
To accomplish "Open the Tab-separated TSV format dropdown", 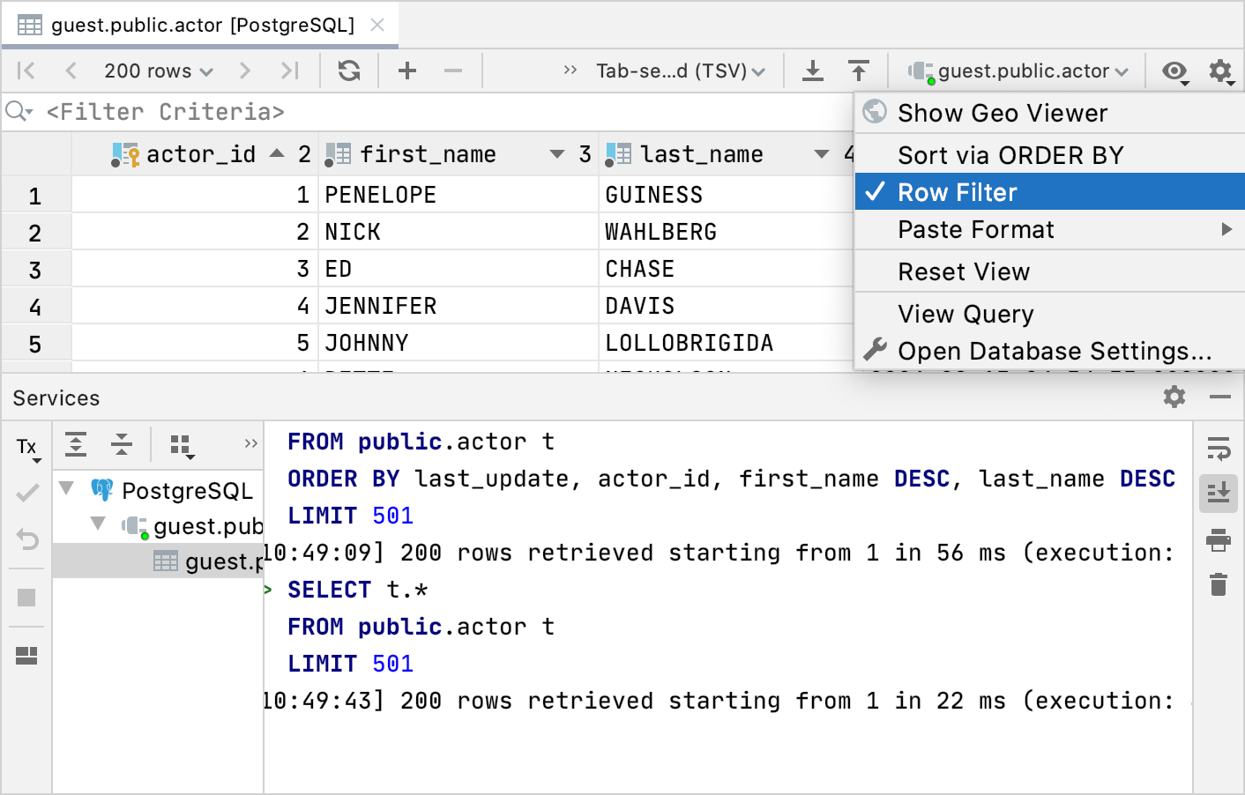I will click(680, 71).
